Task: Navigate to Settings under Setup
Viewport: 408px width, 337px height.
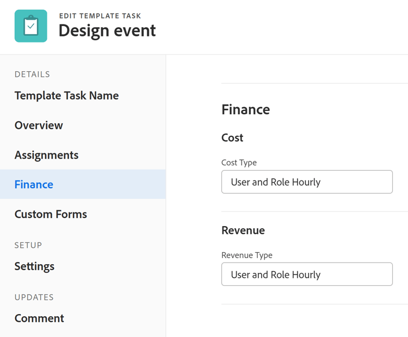Action: point(34,266)
